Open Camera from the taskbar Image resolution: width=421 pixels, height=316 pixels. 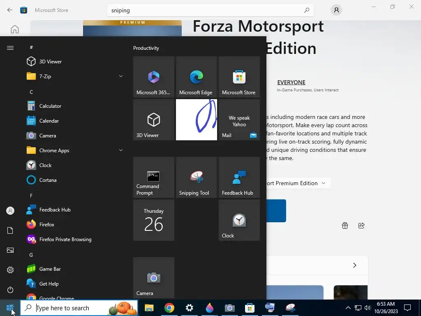click(229, 308)
